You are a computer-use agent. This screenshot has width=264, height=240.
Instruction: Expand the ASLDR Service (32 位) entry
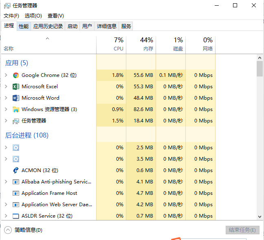[6, 216]
